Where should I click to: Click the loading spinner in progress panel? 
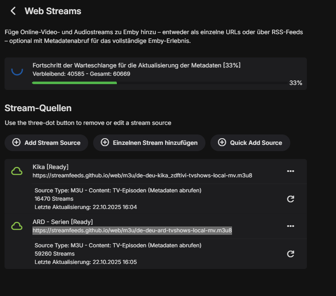[x=17, y=70]
